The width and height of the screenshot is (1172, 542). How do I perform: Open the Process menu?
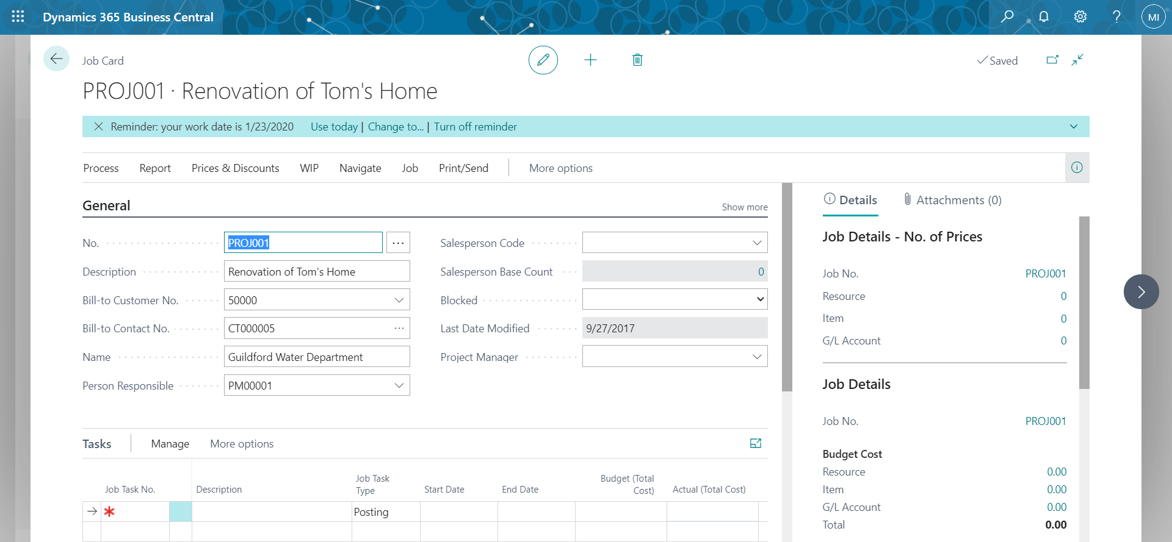pos(101,168)
